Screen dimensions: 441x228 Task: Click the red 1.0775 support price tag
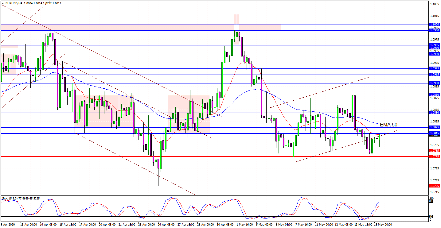click(x=434, y=157)
